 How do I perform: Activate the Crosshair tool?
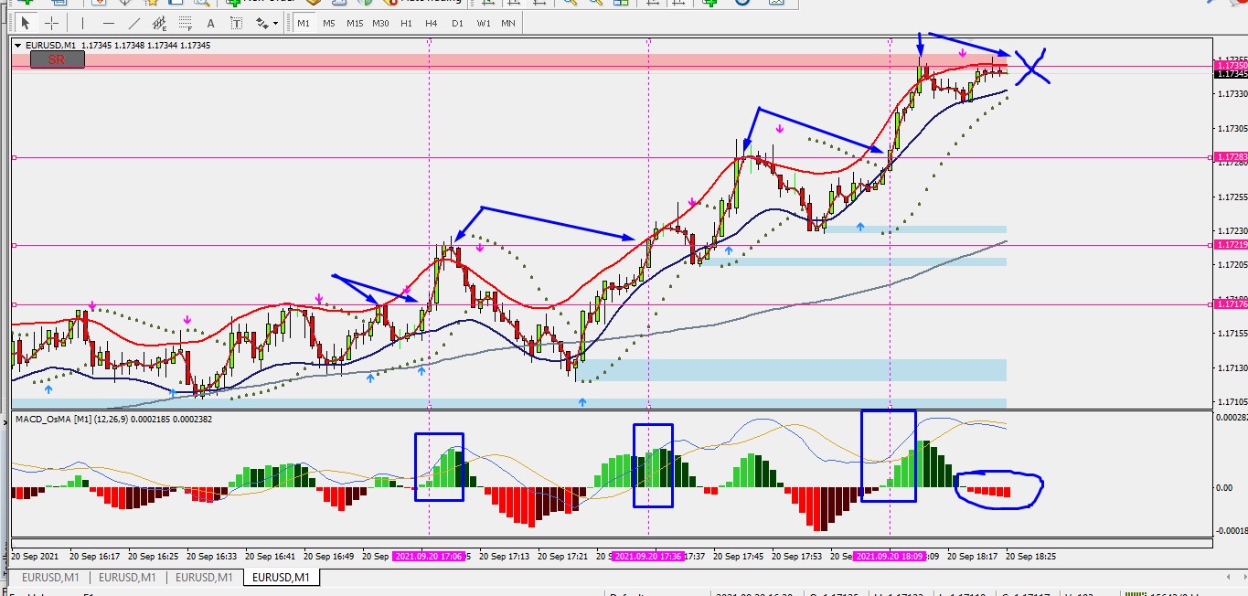pyautogui.click(x=52, y=23)
